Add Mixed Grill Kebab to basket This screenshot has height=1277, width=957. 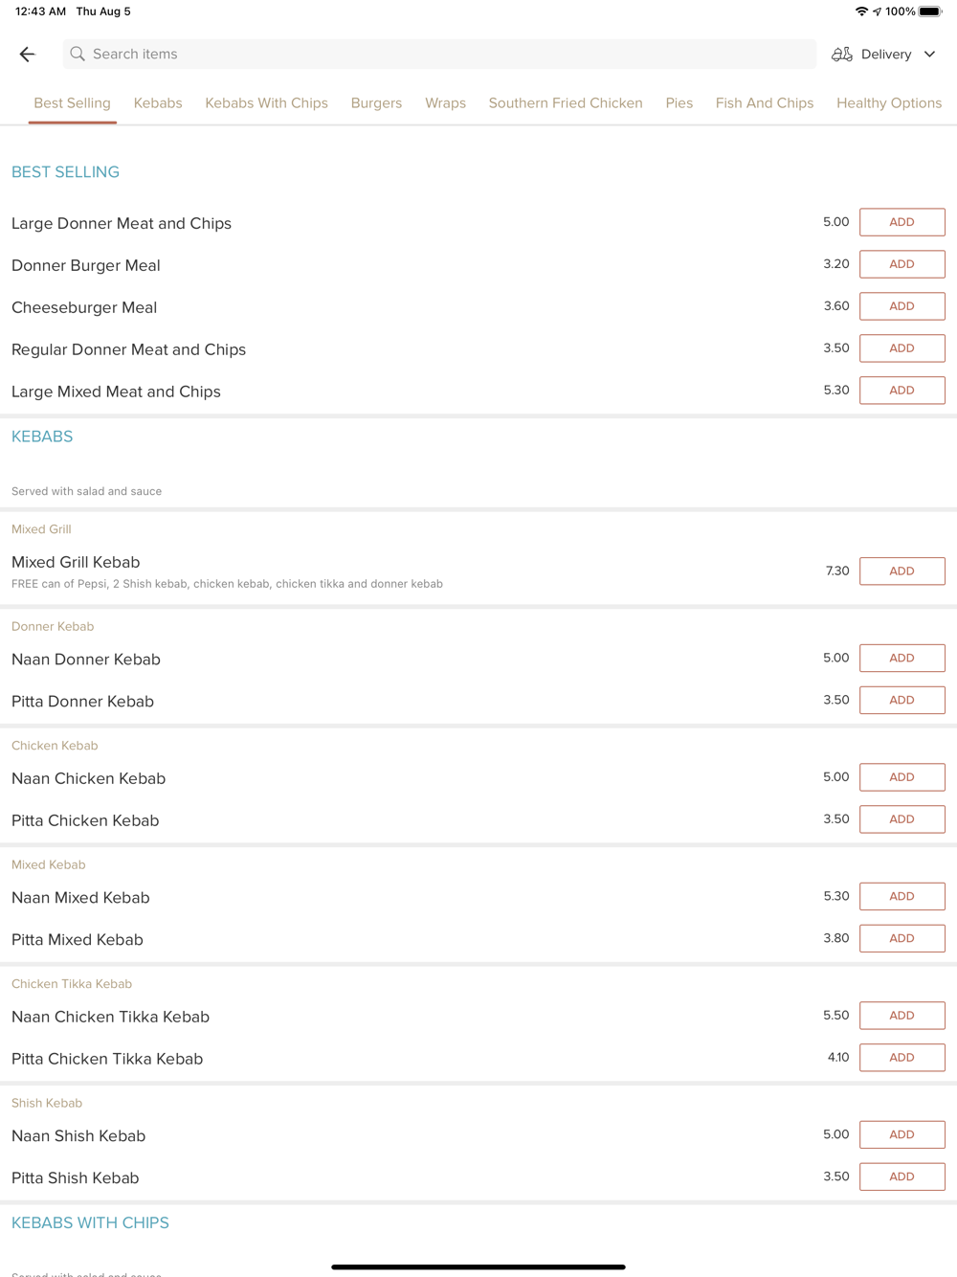click(901, 571)
